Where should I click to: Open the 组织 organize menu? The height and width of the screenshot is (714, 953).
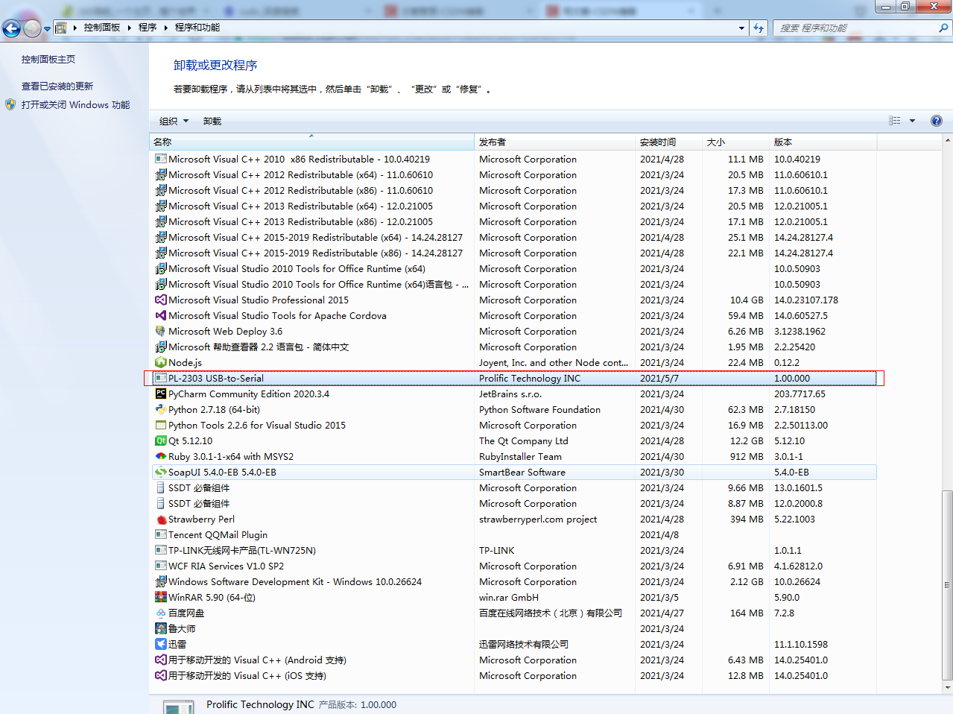pyautogui.click(x=174, y=121)
